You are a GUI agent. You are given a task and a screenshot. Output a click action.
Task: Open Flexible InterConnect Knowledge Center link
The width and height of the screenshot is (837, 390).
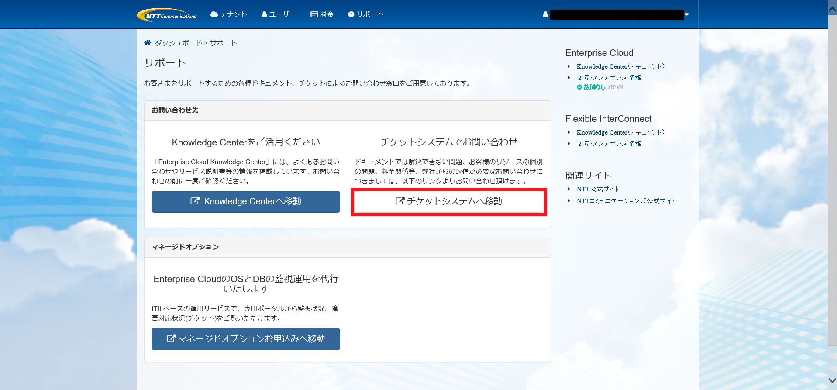(x=620, y=132)
